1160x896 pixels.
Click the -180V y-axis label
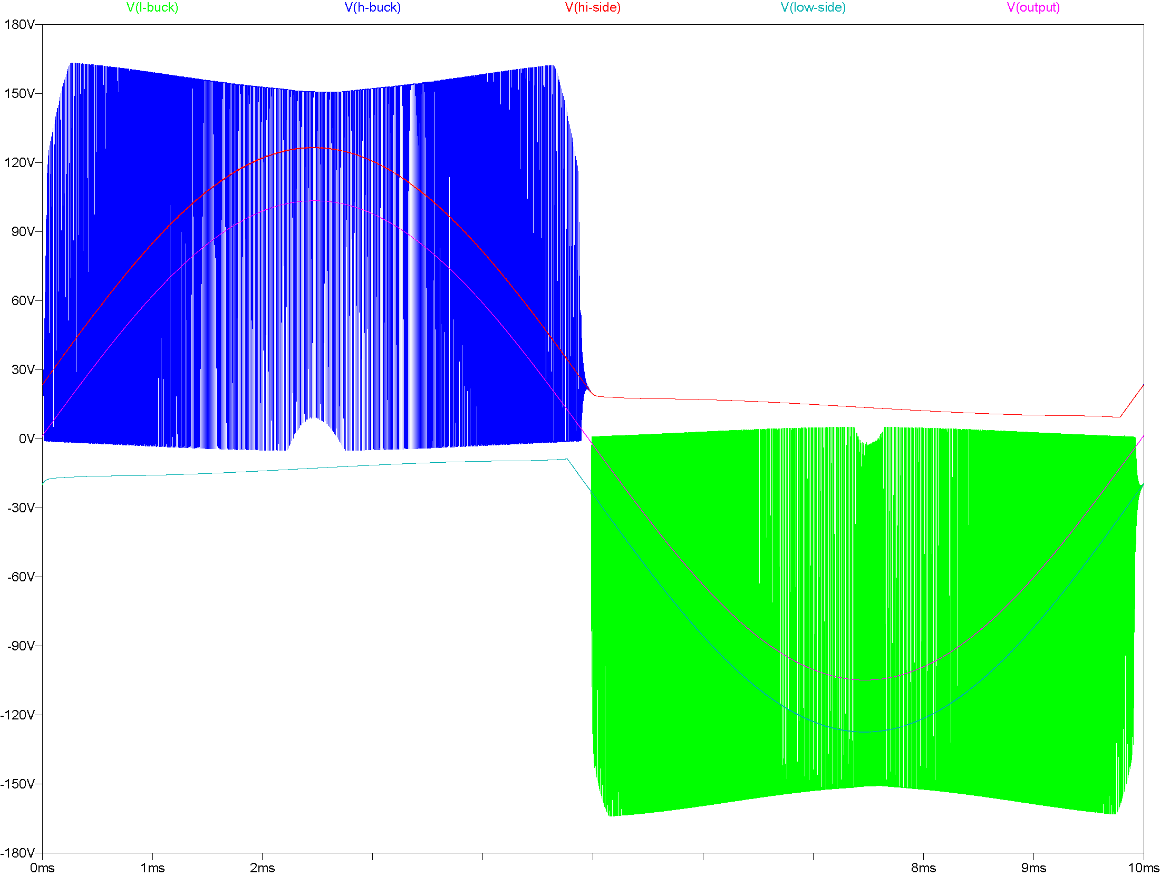18,852
